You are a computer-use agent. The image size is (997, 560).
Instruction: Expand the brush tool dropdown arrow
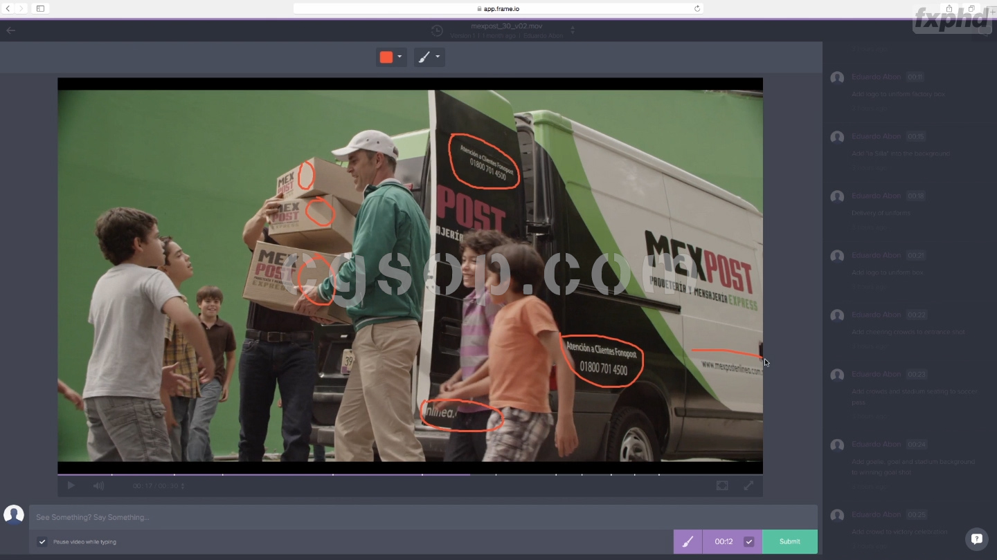tap(438, 57)
